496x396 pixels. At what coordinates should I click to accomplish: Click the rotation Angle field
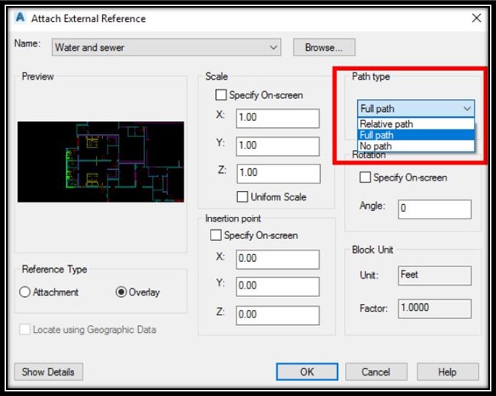435,209
